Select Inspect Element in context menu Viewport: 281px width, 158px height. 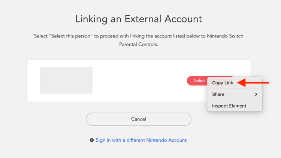click(229, 106)
